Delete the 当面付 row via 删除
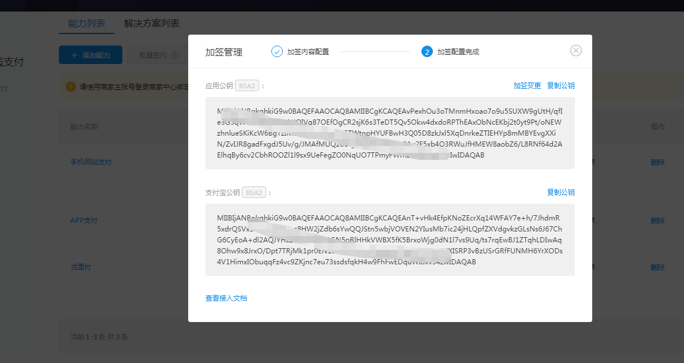The image size is (684, 363). (657, 267)
